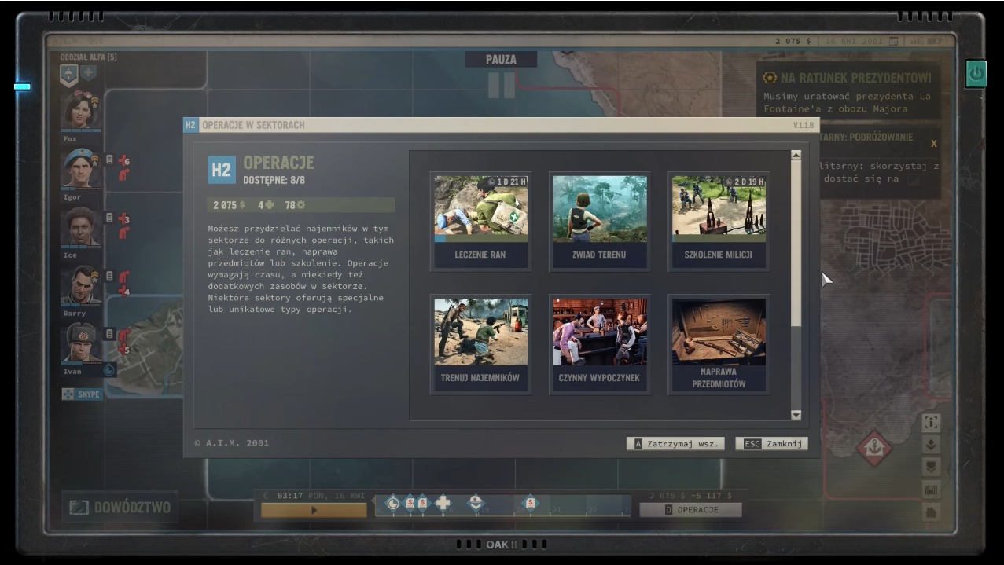
Task: Open Ice's inventory list icon
Action: (x=109, y=218)
